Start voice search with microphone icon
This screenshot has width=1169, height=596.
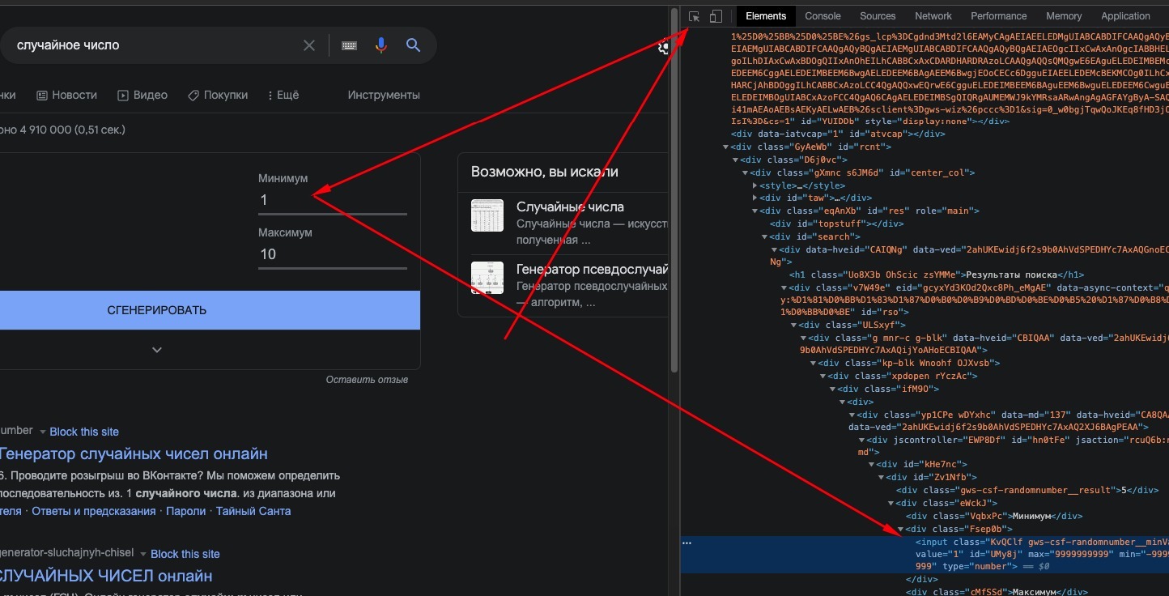[381, 45]
